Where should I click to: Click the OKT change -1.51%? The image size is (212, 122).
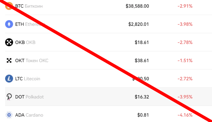(x=185, y=60)
